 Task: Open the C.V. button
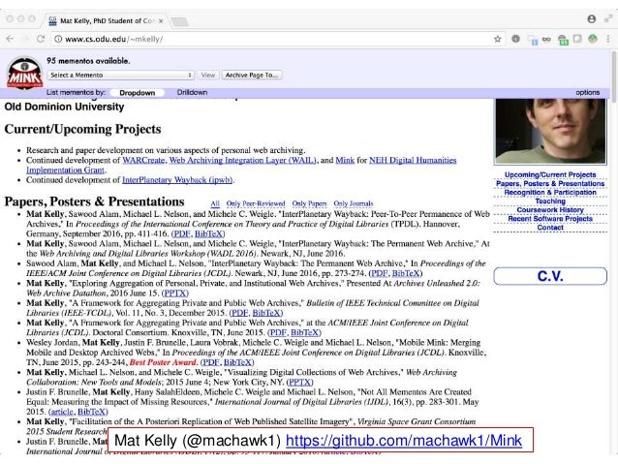(x=550, y=276)
